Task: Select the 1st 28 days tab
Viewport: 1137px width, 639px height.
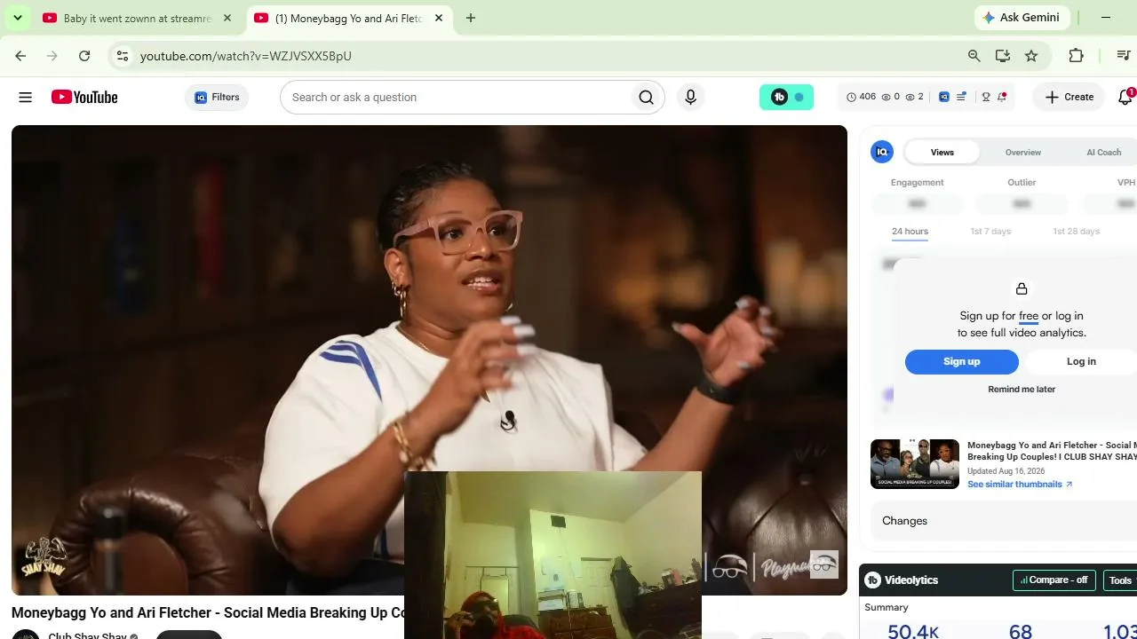Action: coord(1077,232)
